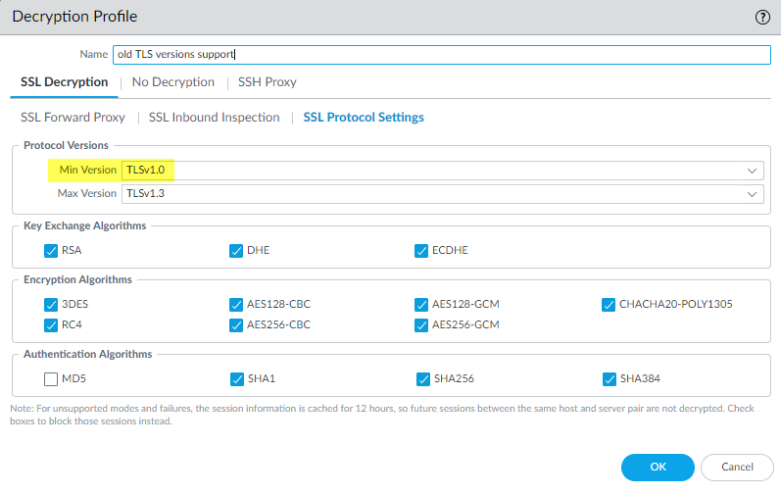The height and width of the screenshot is (495, 781).
Task: Select the SSL Forward Proxy sub-tab
Action: coord(73,118)
